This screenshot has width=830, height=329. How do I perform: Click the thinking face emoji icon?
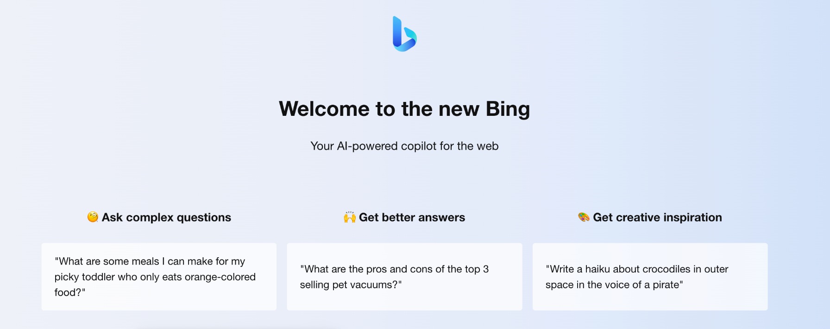click(x=93, y=217)
